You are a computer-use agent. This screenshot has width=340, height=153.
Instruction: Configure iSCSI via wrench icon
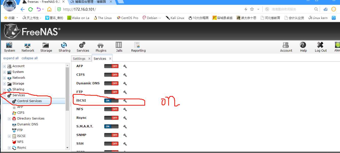[125, 101]
